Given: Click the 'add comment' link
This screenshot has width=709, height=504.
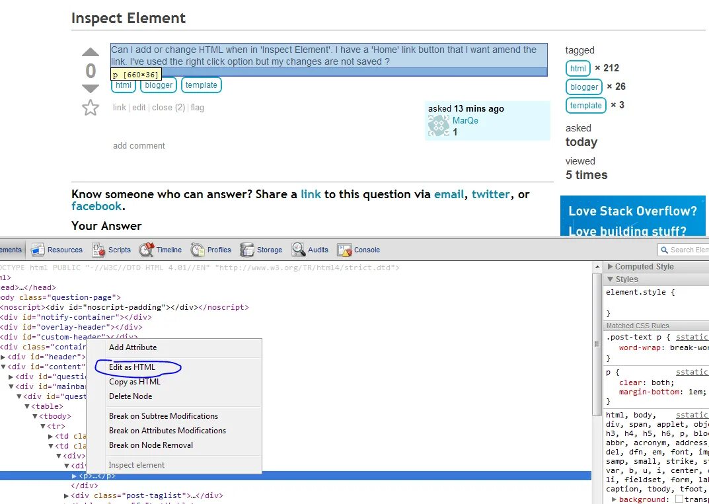Looking at the screenshot, I should point(139,145).
